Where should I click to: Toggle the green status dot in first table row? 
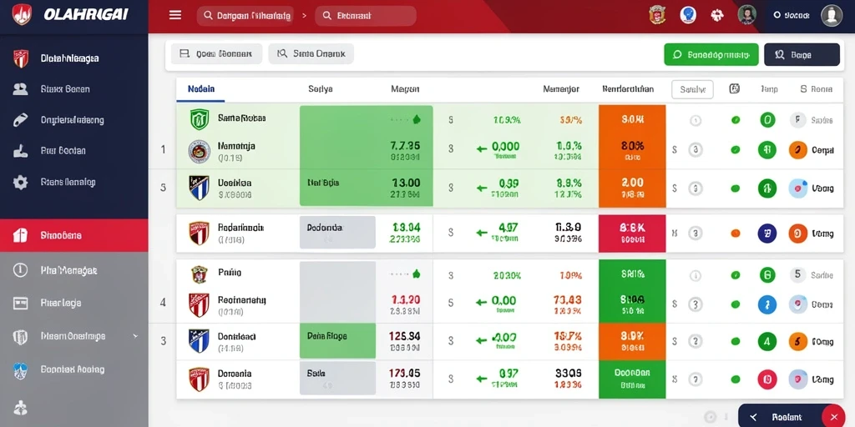735,120
